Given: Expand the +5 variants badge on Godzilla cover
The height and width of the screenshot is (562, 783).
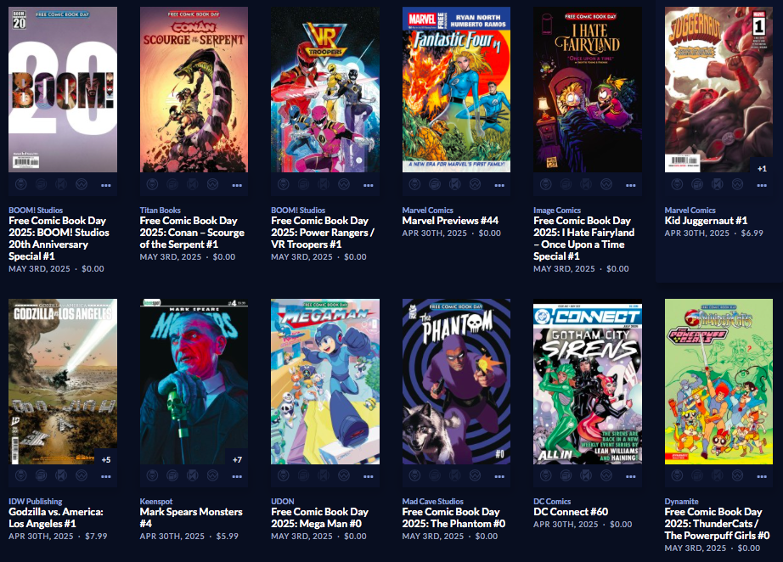Looking at the screenshot, I should coord(106,459).
